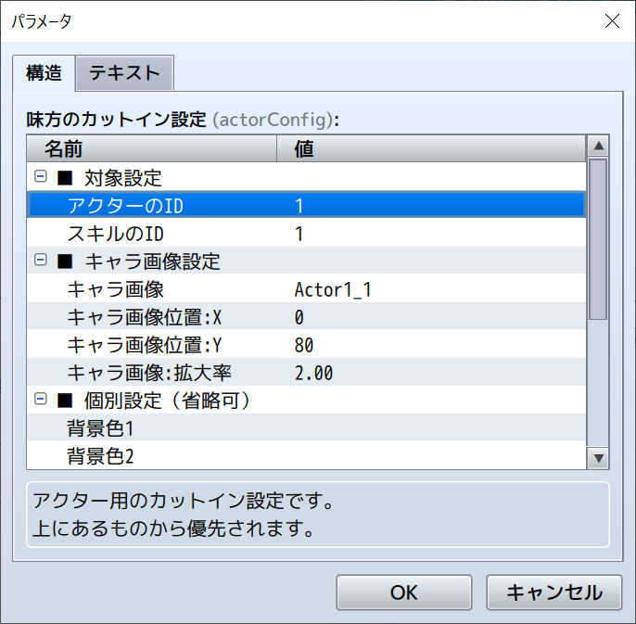The image size is (636, 624).
Task: Switch to the テキスト tab
Action: [124, 72]
